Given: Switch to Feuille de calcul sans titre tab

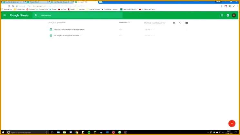Looking at the screenshot, I should coord(13,2).
